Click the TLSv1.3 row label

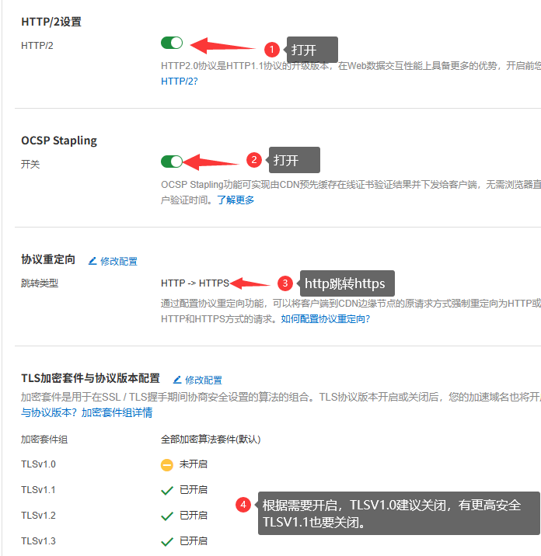pyautogui.click(x=38, y=540)
